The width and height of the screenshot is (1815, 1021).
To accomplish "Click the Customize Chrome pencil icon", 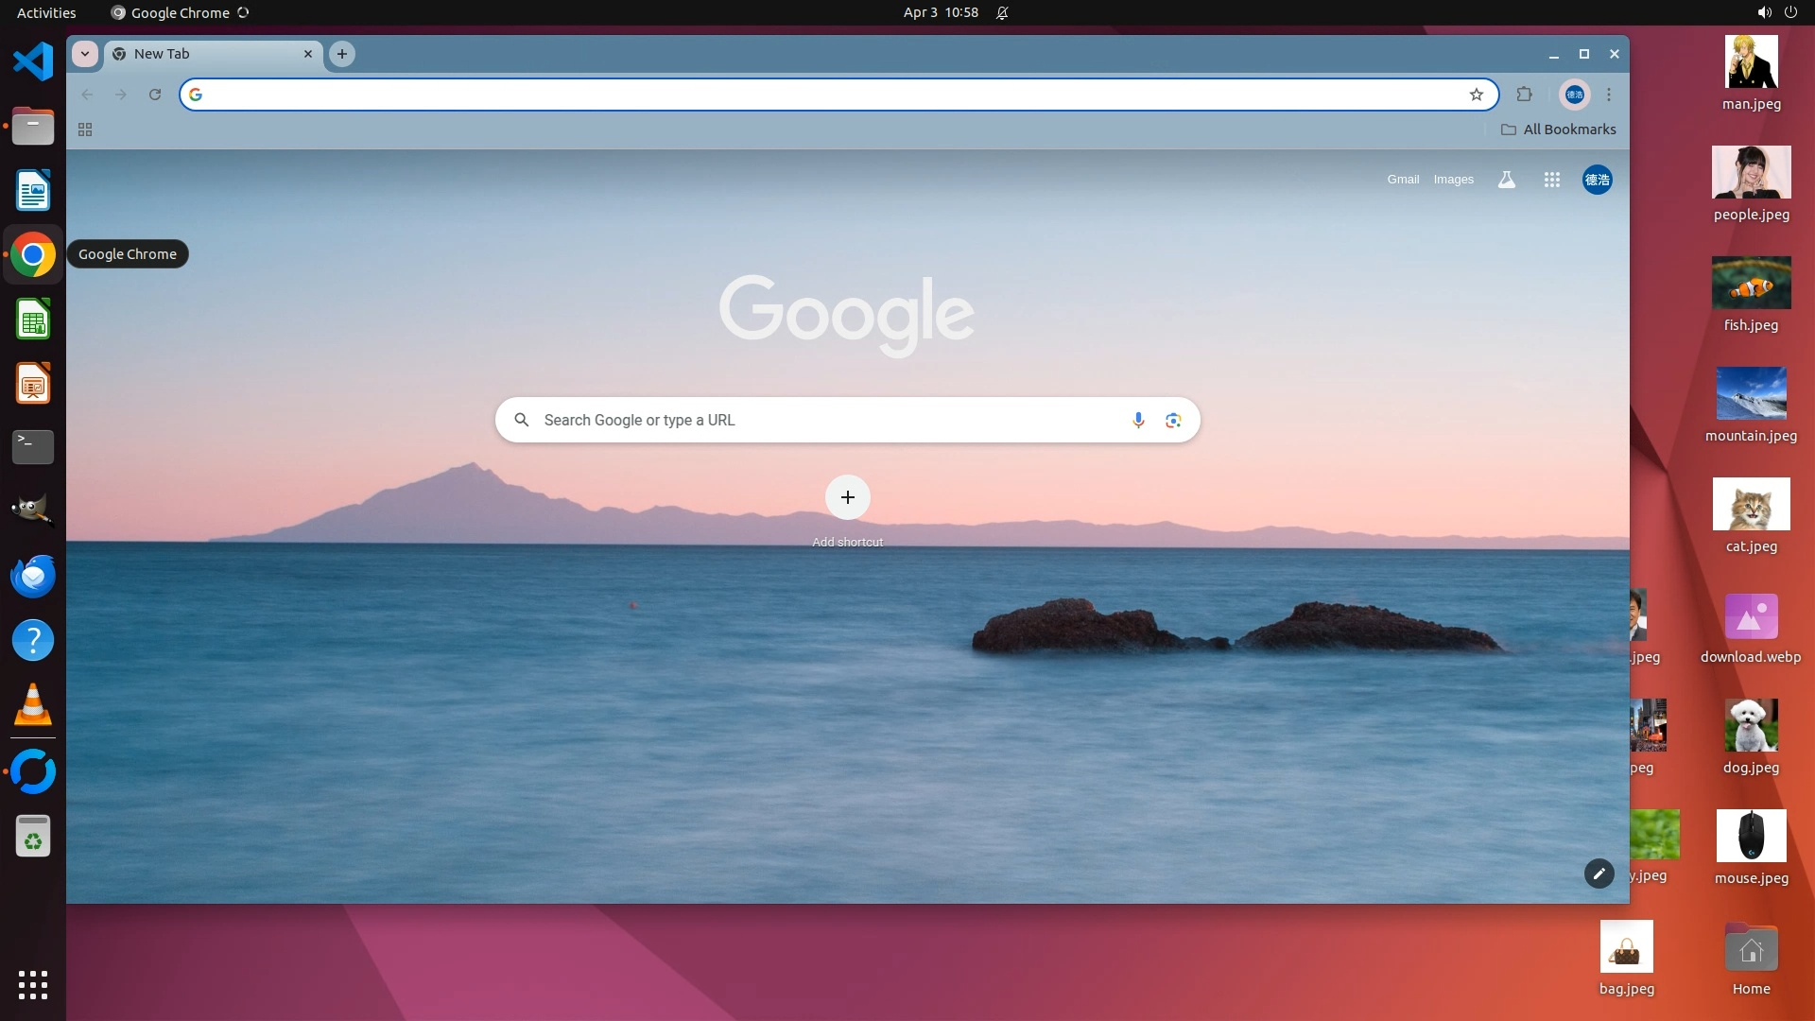I will [x=1599, y=874].
